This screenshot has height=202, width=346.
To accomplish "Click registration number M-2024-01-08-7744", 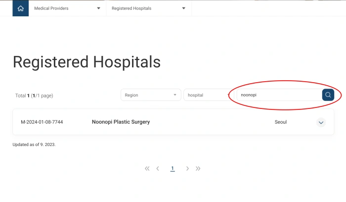I will point(42,122).
